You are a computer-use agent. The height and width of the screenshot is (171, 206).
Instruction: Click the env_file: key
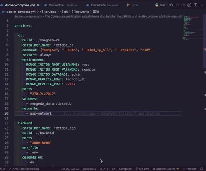pos(31,147)
